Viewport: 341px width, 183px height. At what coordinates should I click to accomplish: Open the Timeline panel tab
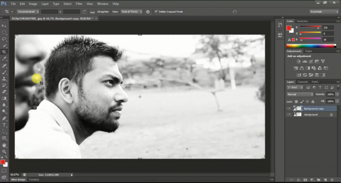coord(34,180)
